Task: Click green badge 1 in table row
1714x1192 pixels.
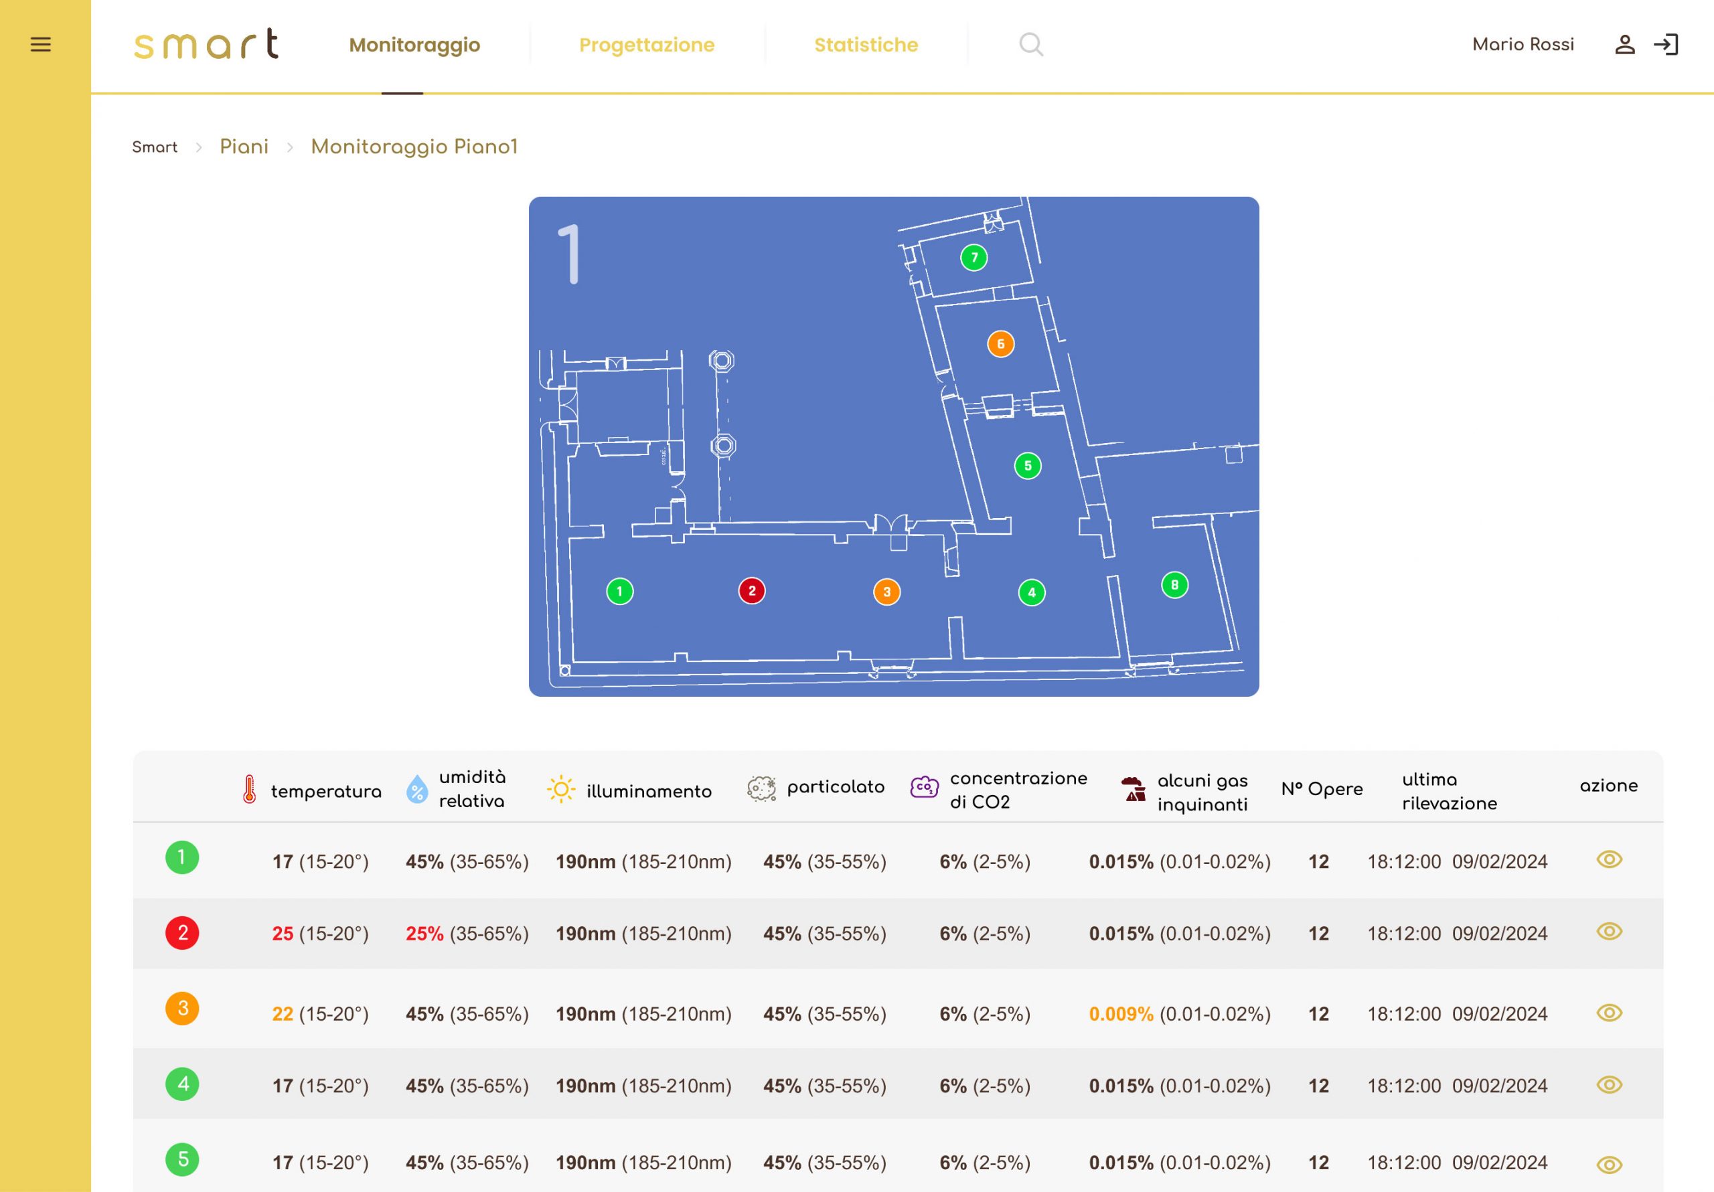Action: (182, 857)
